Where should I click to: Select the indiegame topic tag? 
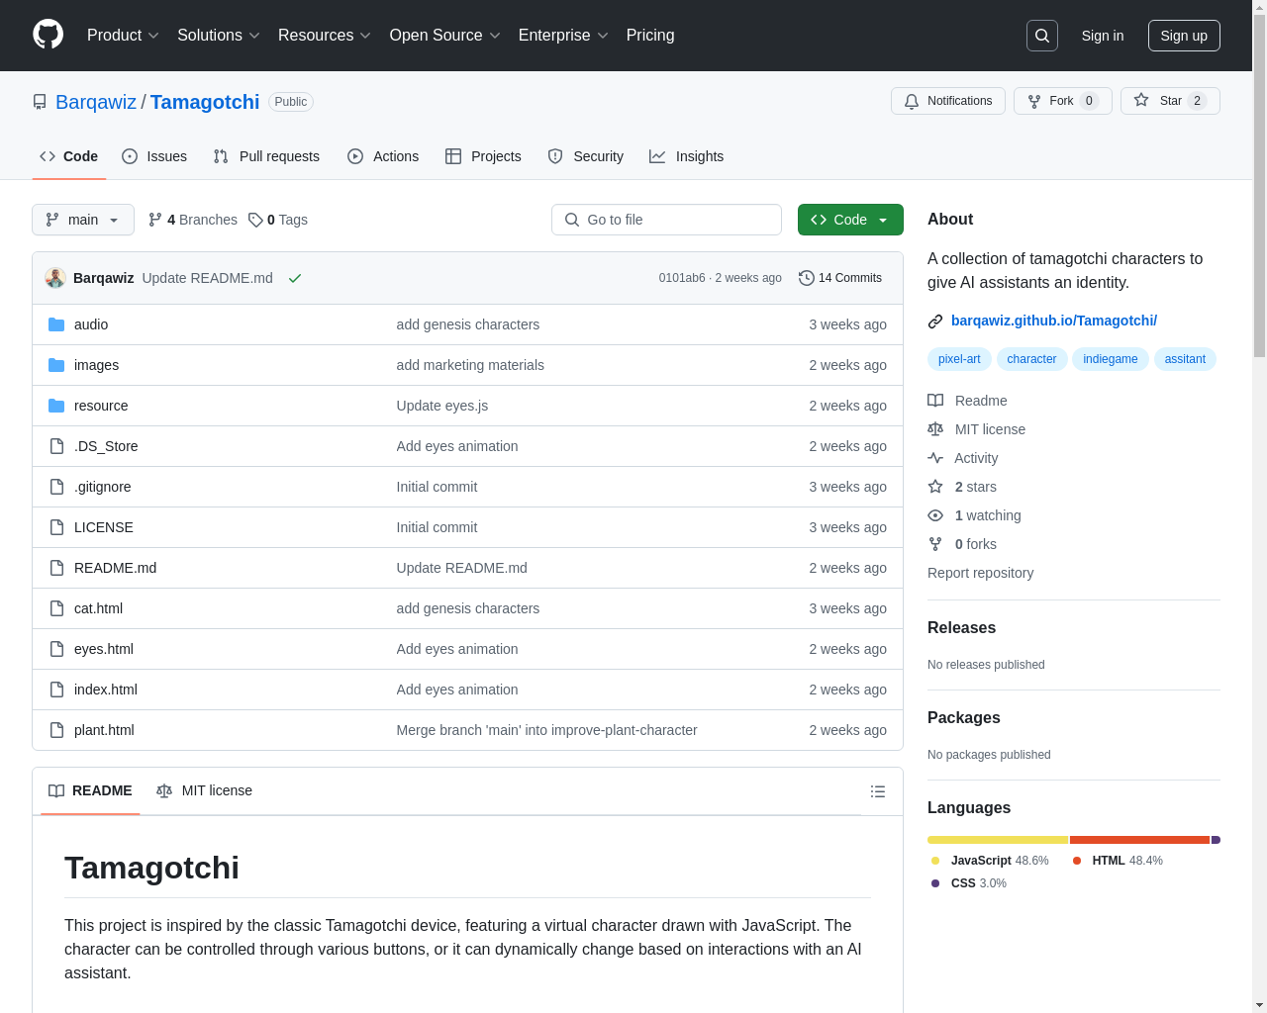1111,359
